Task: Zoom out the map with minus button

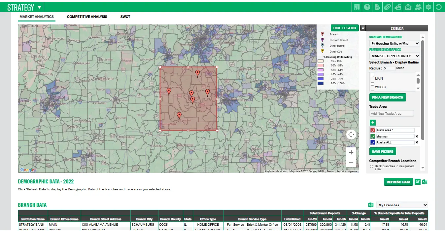Action: tap(351, 162)
